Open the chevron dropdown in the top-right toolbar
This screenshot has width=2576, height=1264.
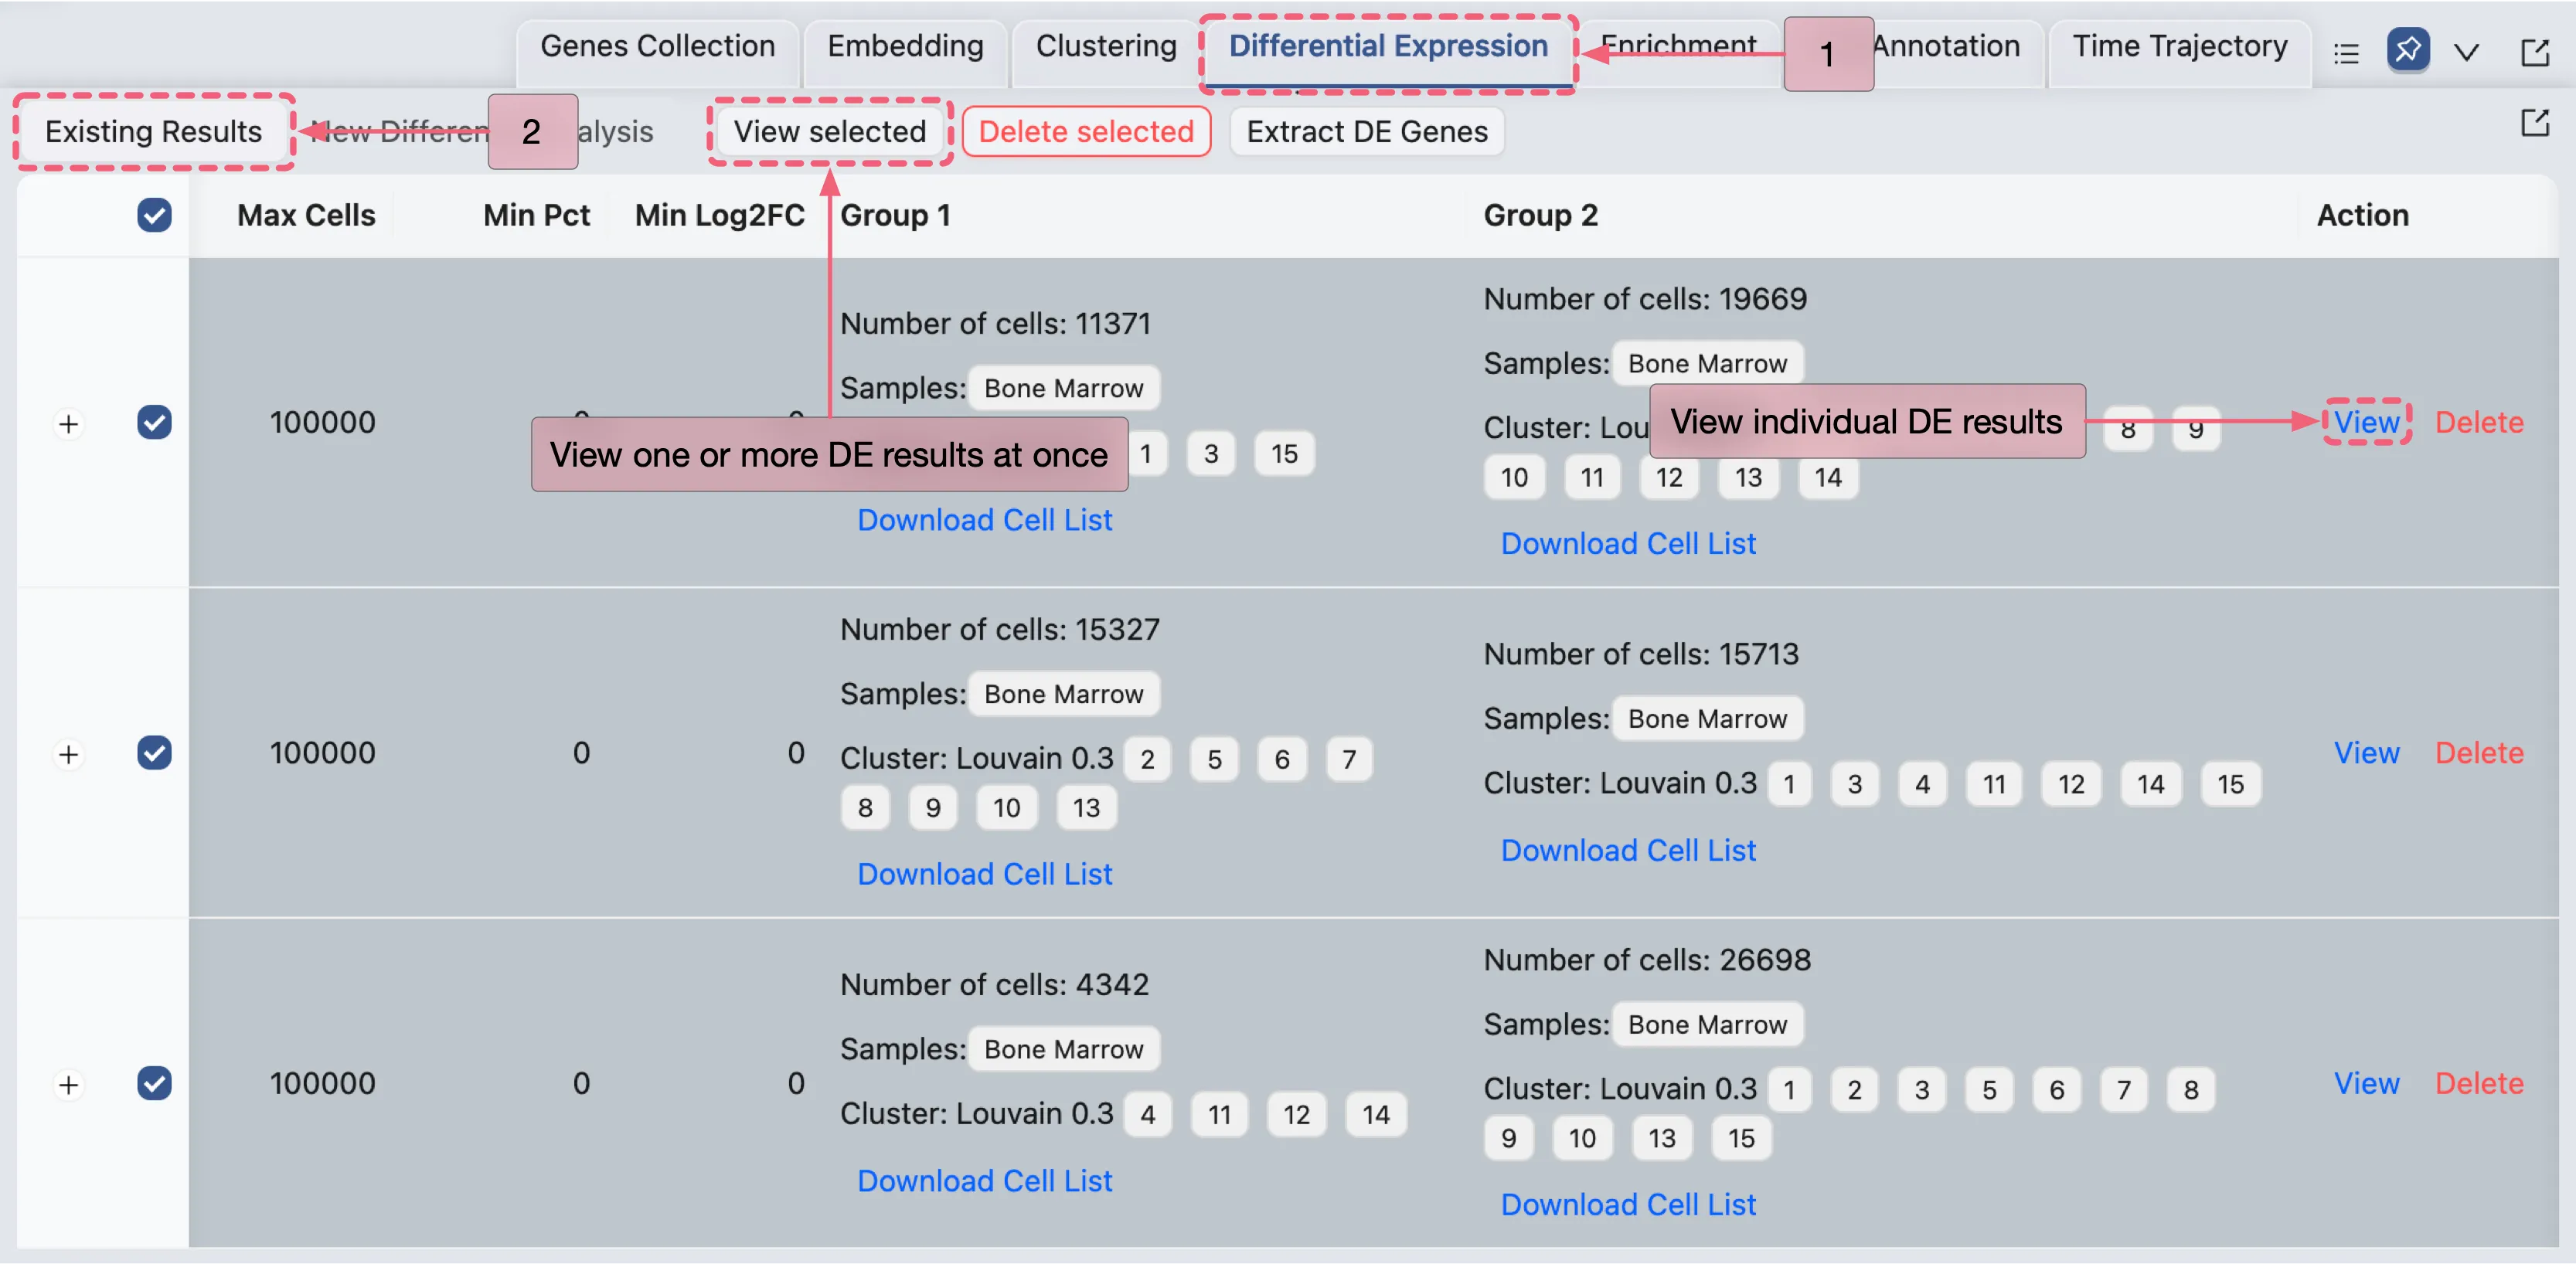(2467, 52)
